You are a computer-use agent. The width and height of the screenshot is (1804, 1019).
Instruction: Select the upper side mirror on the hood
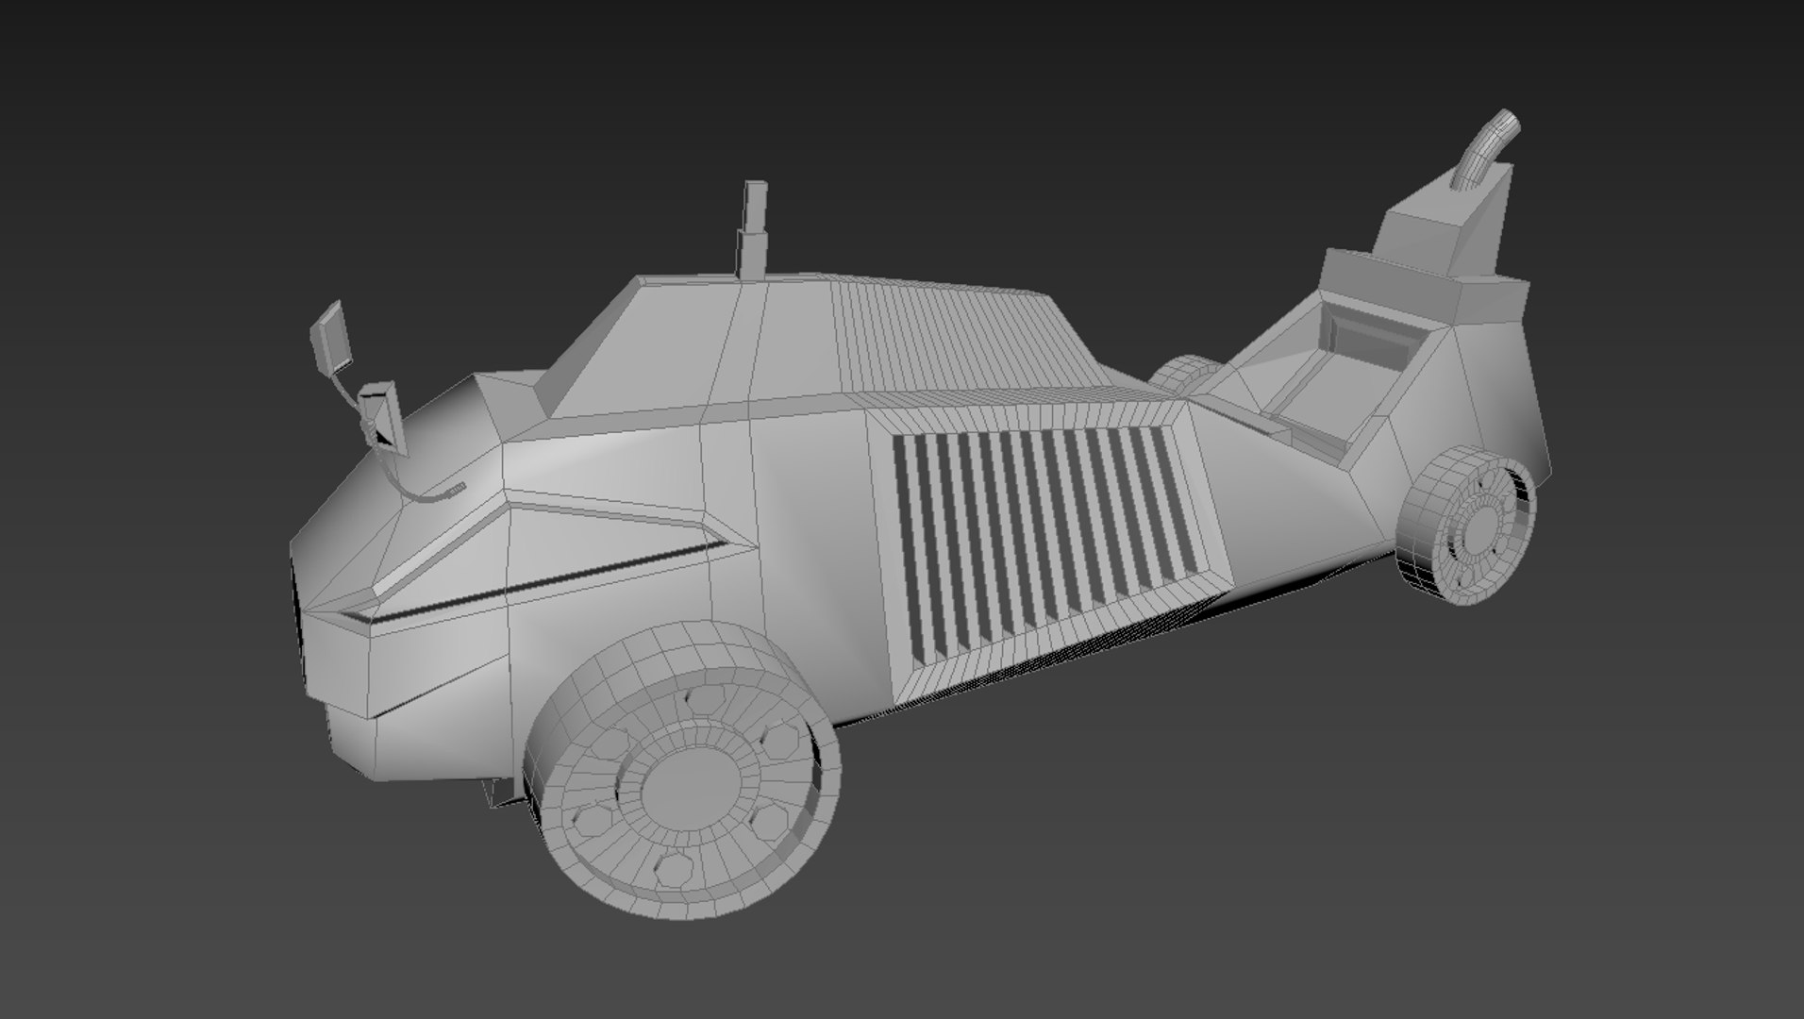(x=332, y=340)
